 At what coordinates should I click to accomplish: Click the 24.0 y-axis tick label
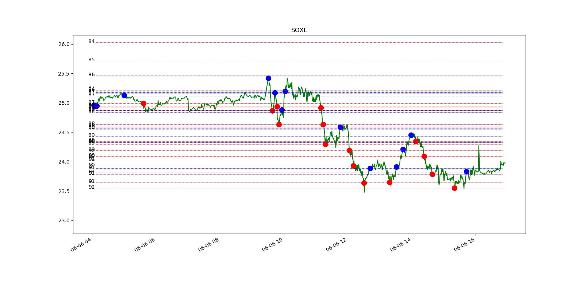click(x=64, y=162)
